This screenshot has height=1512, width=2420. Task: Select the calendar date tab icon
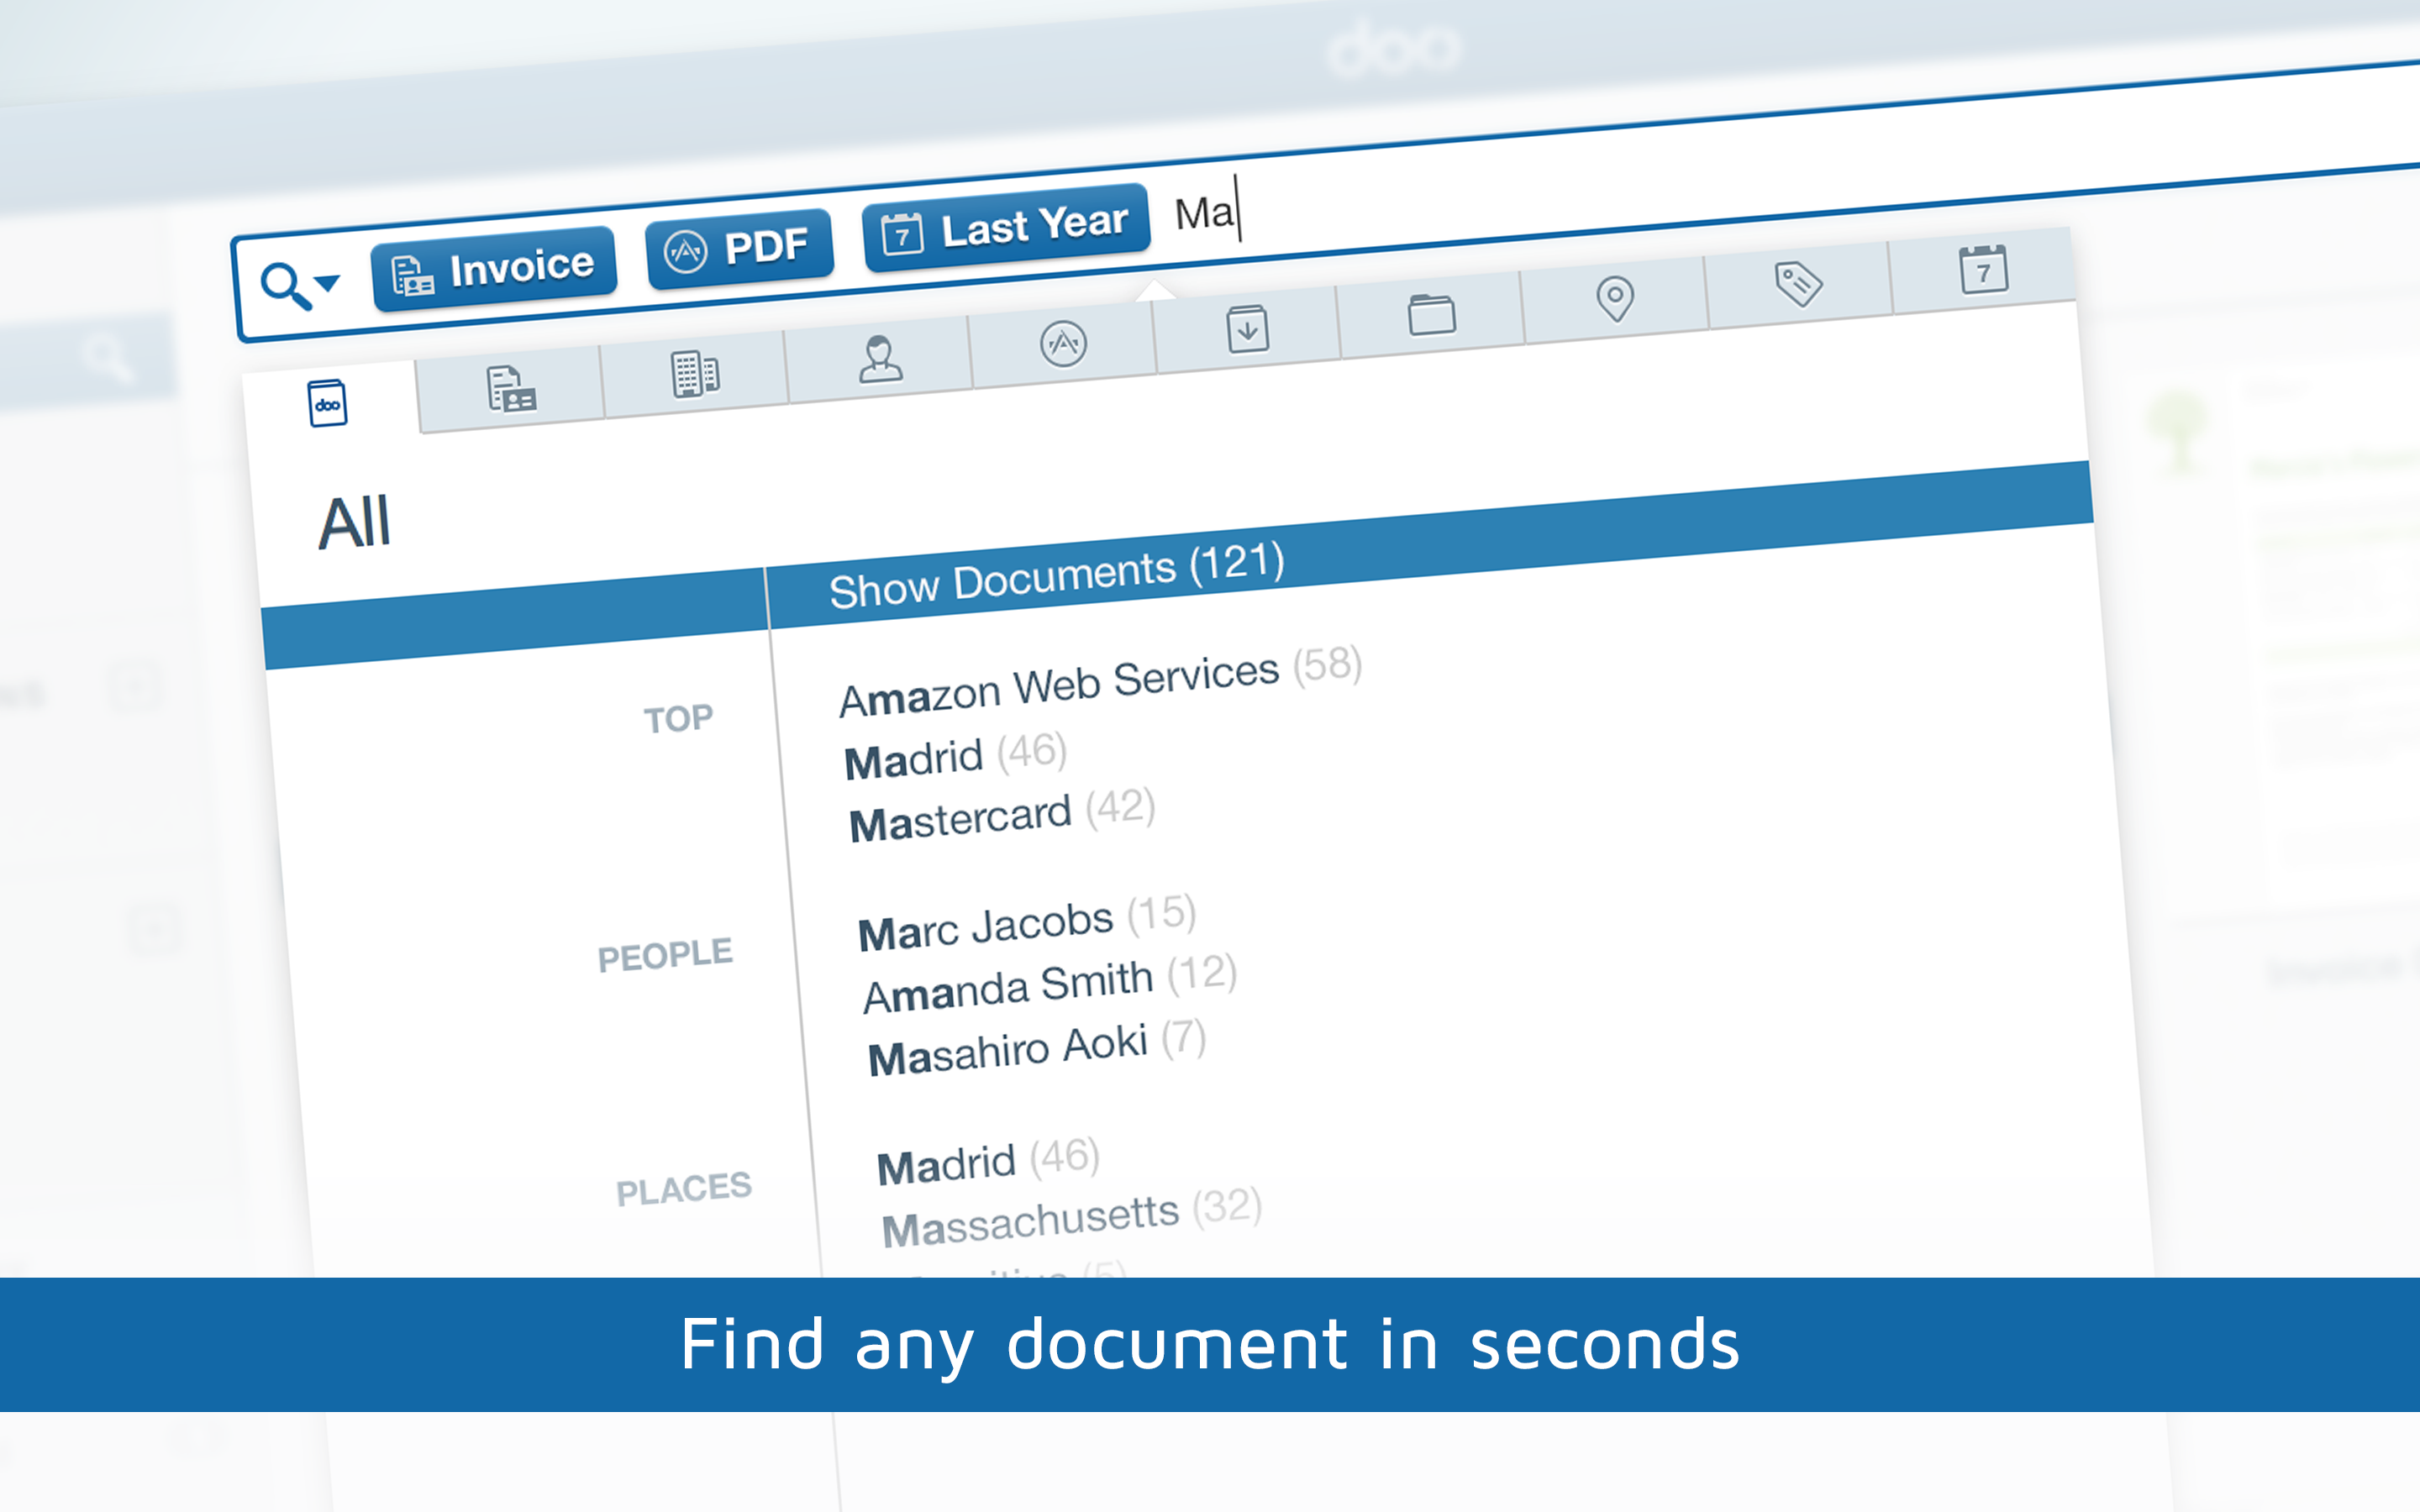1983,269
